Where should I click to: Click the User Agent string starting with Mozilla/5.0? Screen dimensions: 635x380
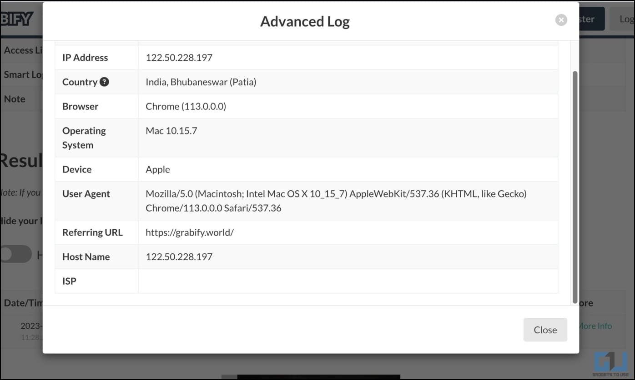(x=336, y=201)
